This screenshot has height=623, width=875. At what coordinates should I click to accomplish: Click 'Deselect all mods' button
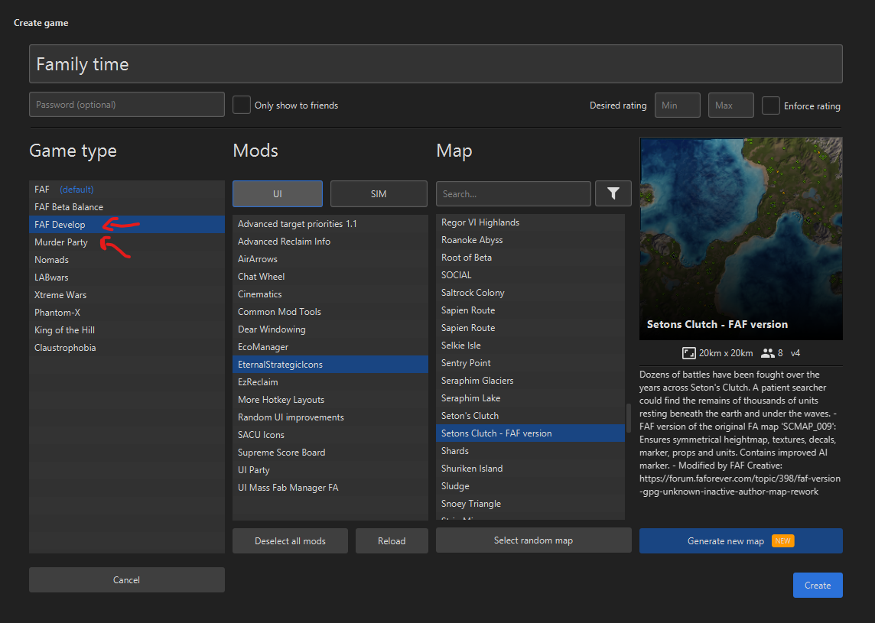(290, 540)
